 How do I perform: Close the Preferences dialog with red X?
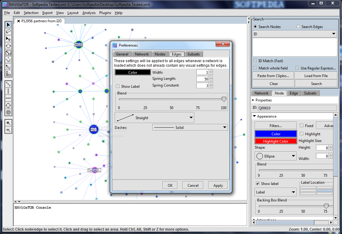click(223, 44)
